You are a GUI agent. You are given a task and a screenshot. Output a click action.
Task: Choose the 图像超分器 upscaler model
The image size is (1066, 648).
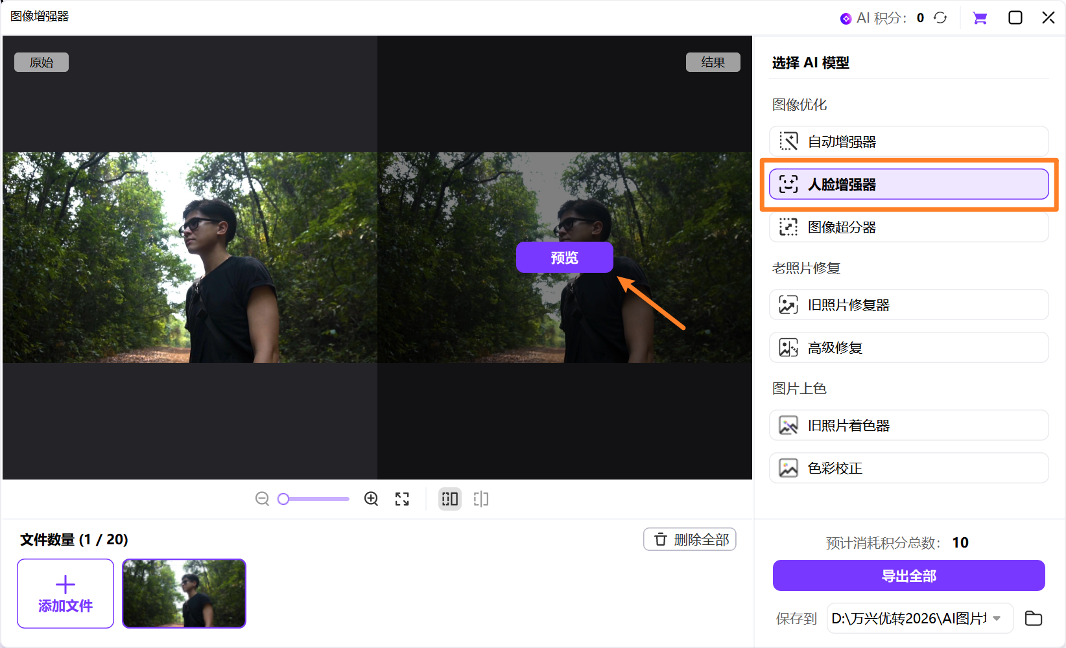pyautogui.click(x=908, y=227)
